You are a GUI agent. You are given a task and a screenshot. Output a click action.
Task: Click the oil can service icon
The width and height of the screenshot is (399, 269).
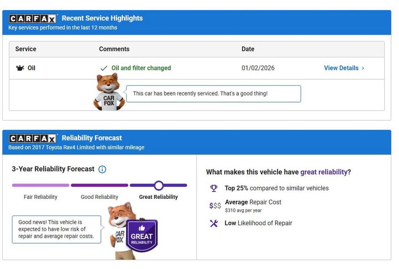20,68
